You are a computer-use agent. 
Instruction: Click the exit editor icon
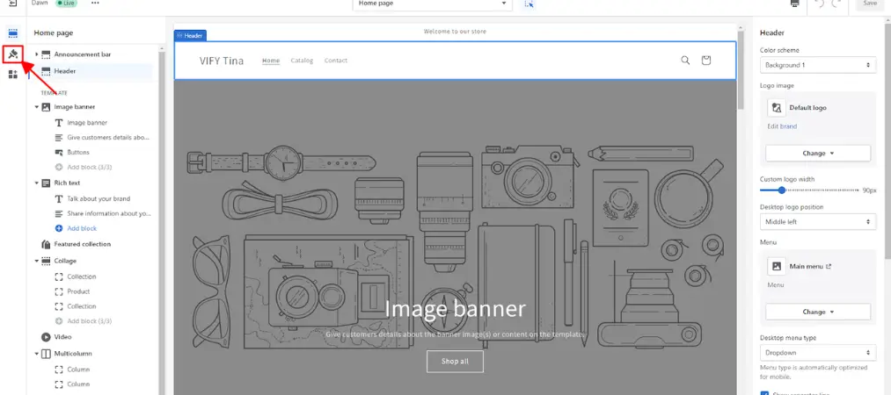coord(13,4)
